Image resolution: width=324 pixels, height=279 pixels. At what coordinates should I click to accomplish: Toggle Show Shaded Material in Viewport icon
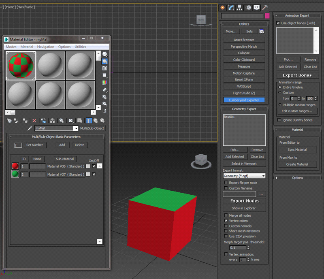[x=79, y=121]
